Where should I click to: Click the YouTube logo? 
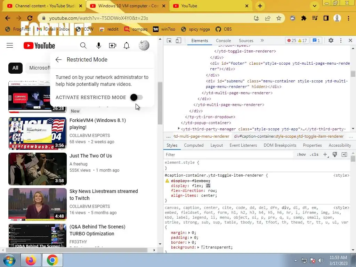39,46
